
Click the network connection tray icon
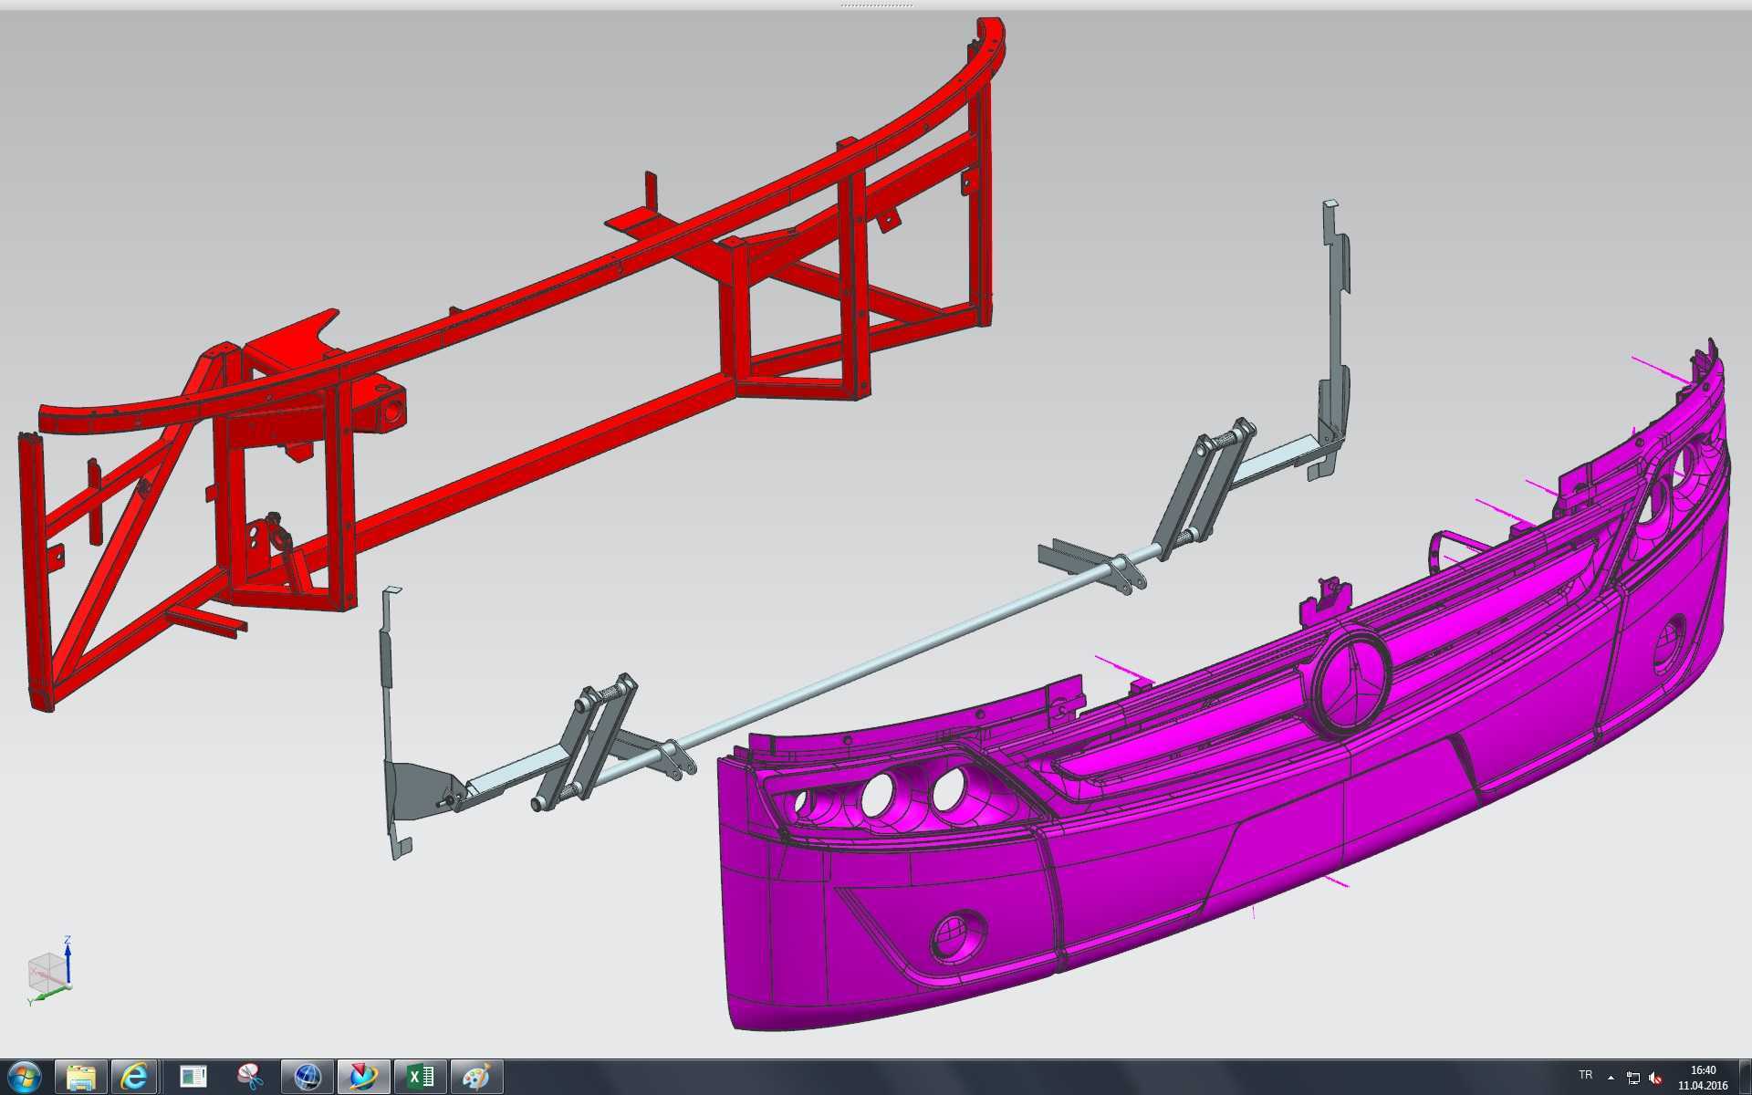click(x=1632, y=1078)
